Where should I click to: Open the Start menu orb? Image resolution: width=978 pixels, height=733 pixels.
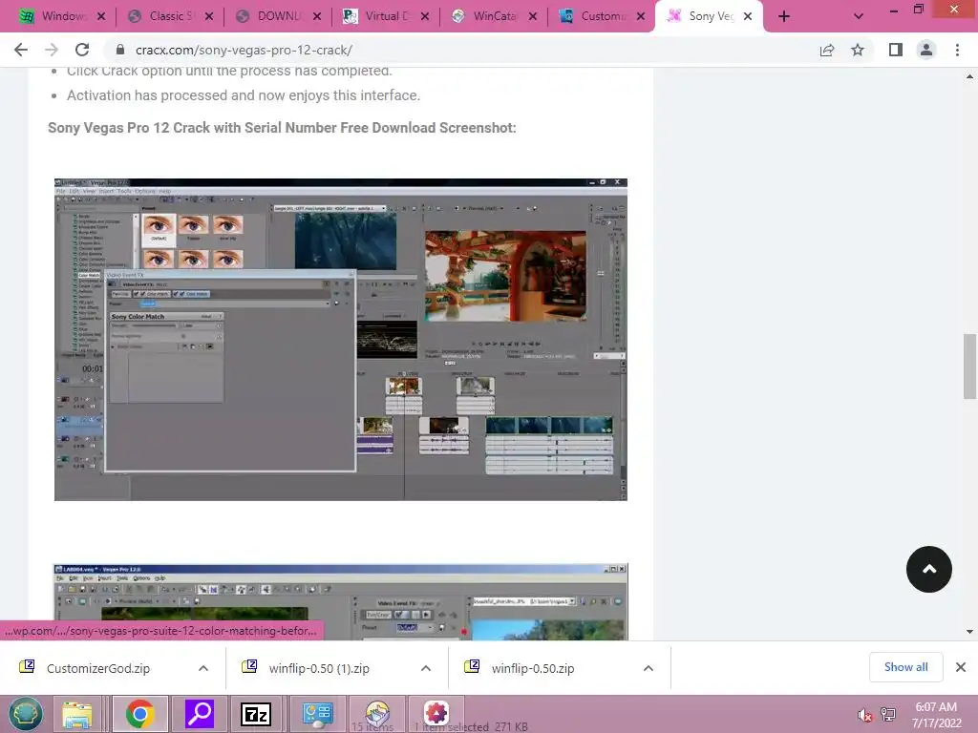point(26,714)
